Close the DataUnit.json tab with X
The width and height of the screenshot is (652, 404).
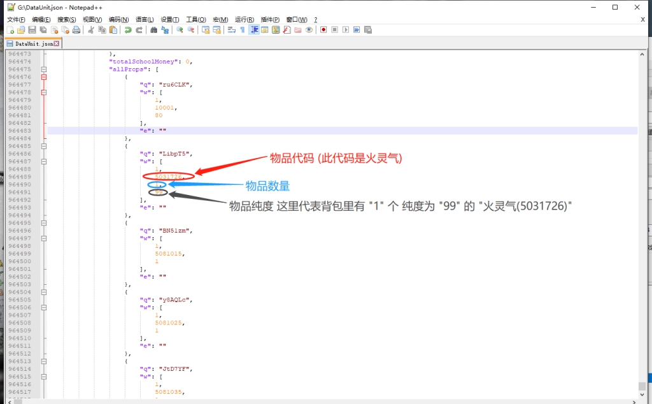[57, 43]
